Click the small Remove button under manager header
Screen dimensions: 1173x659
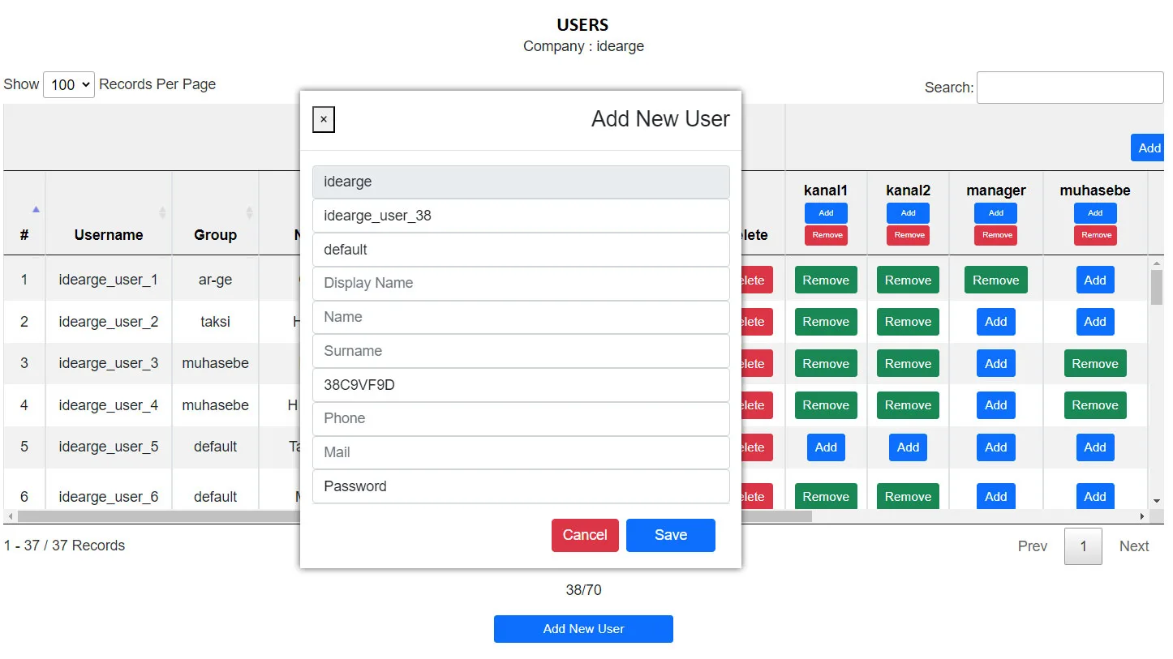point(996,235)
